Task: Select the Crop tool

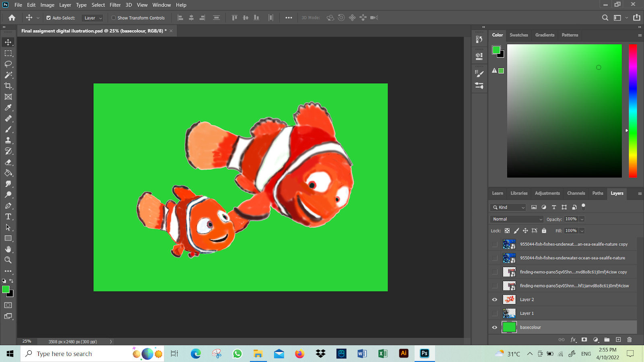Action: [x=8, y=86]
